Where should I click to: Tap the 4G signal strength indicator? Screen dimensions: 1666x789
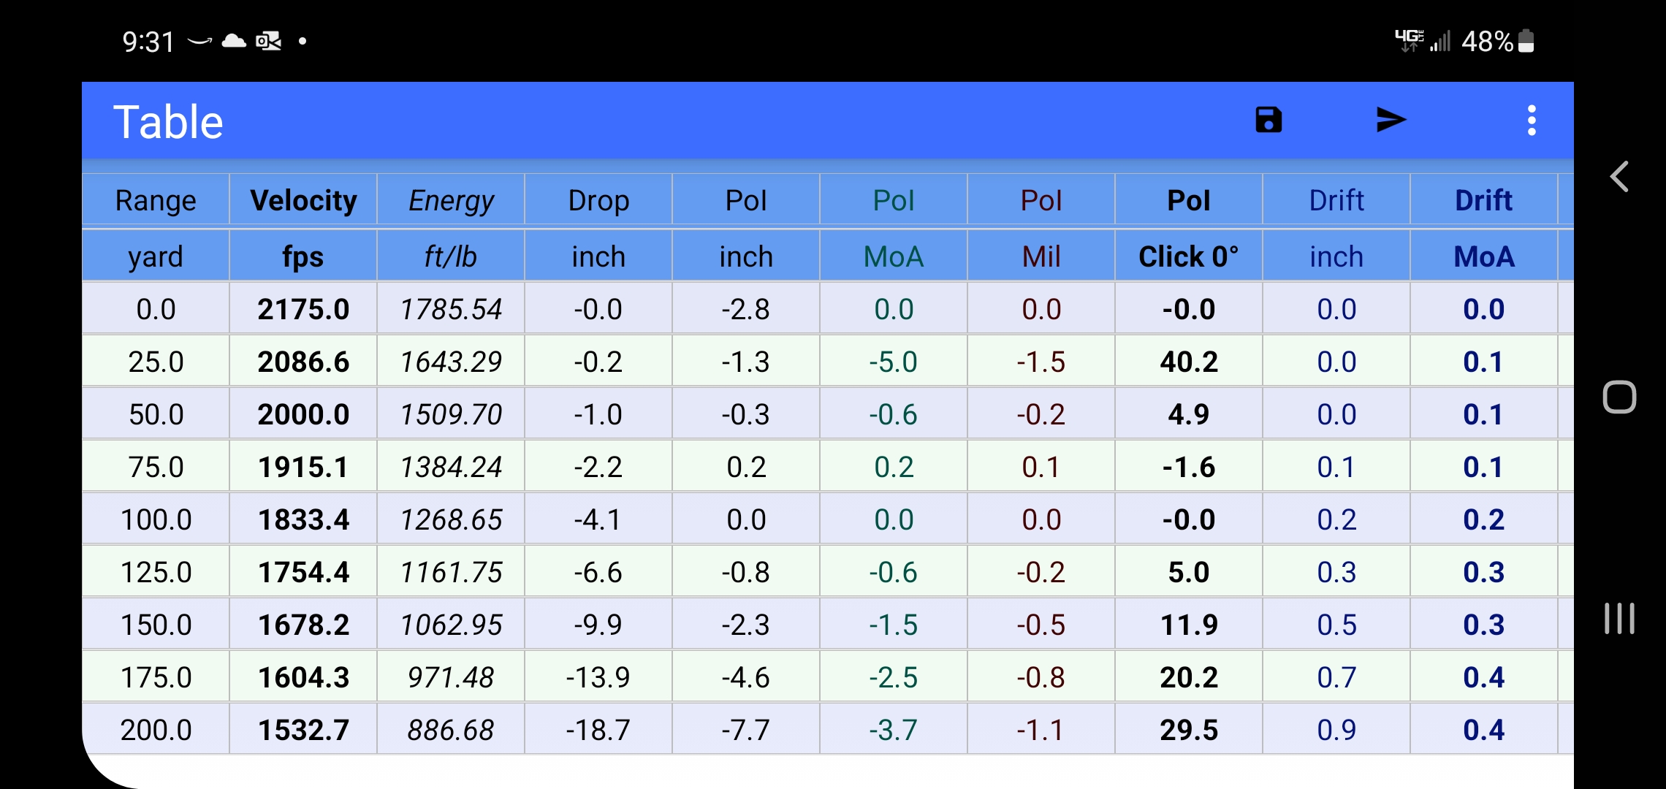[1423, 41]
